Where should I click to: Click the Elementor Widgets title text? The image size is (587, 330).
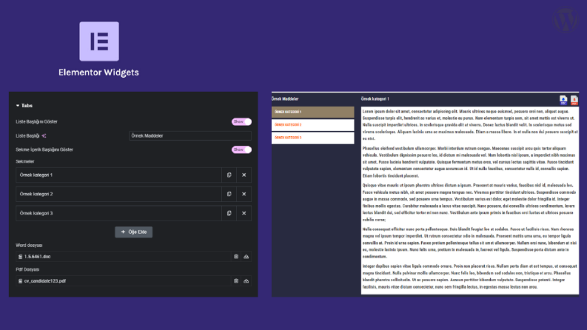pos(98,73)
